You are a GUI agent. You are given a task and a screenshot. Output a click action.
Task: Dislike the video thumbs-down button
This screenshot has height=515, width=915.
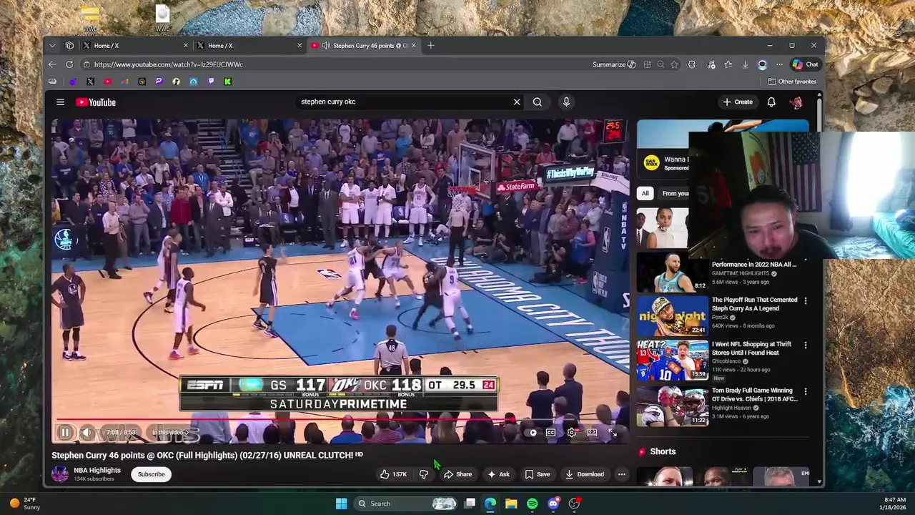pos(424,474)
